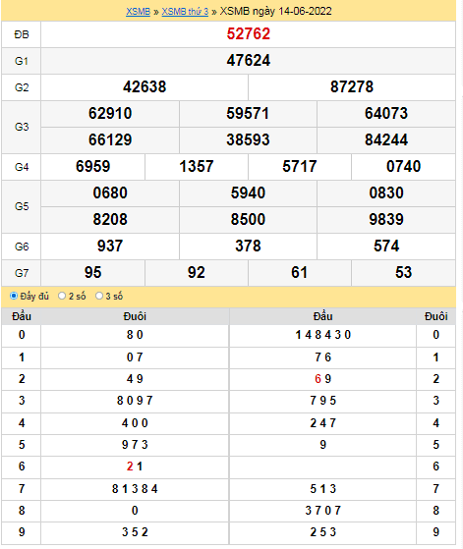Select the 3 số radio option

pos(99,296)
